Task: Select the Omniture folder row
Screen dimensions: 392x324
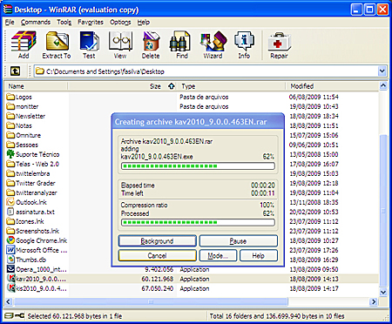Action: coord(192,135)
